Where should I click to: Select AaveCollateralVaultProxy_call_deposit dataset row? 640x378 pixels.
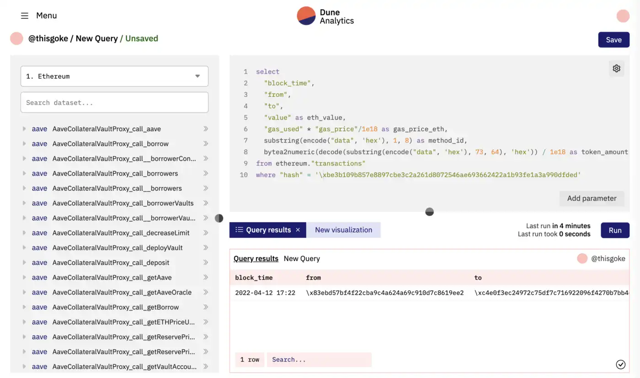(114, 262)
